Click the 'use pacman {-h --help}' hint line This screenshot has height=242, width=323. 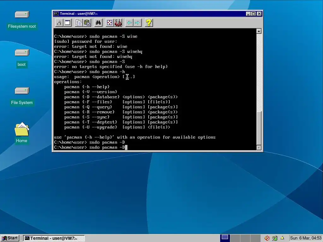pos(135,137)
